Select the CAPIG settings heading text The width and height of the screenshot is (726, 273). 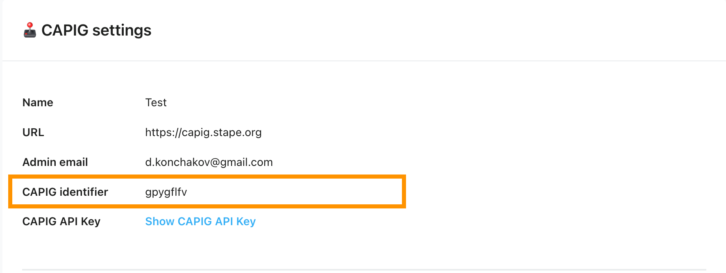pos(96,30)
